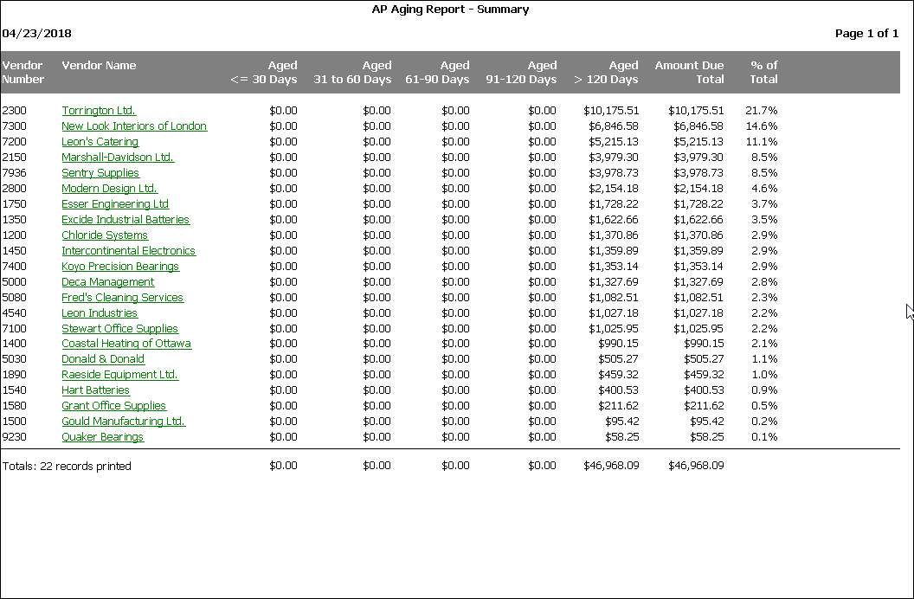
Task: Click the $46,968.09 Amount Due grand total
Action: click(x=696, y=466)
